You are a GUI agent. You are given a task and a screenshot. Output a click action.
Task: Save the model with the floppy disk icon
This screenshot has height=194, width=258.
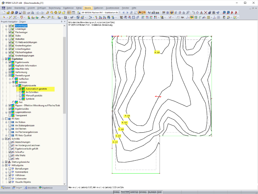pyautogui.click(x=20, y=13)
